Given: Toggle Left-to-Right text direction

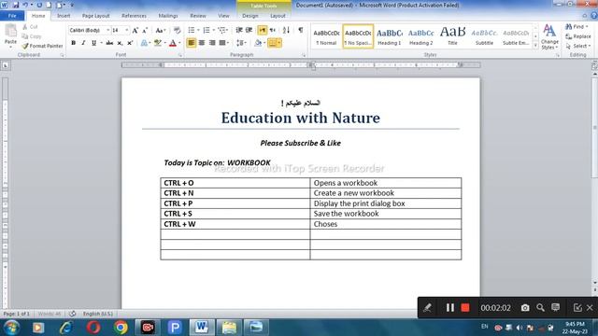Looking at the screenshot, I should [x=263, y=30].
